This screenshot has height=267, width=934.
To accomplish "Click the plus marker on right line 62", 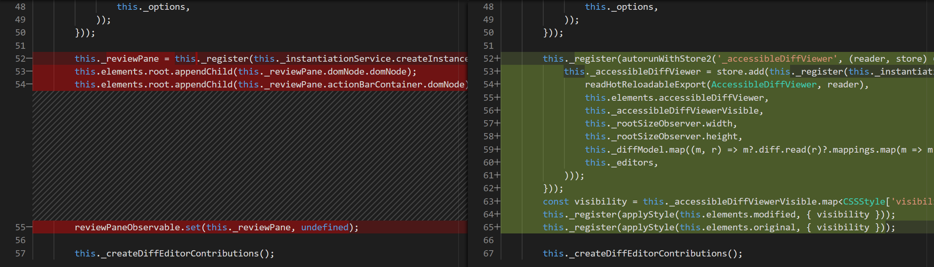I will click(498, 189).
